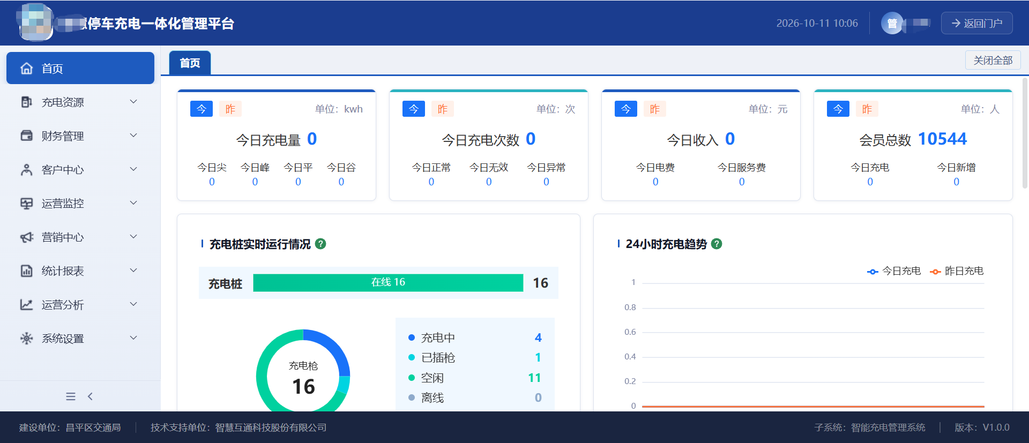The width and height of the screenshot is (1029, 443).
Task: Open the 首页 sidebar menu item
Action: pyautogui.click(x=80, y=68)
